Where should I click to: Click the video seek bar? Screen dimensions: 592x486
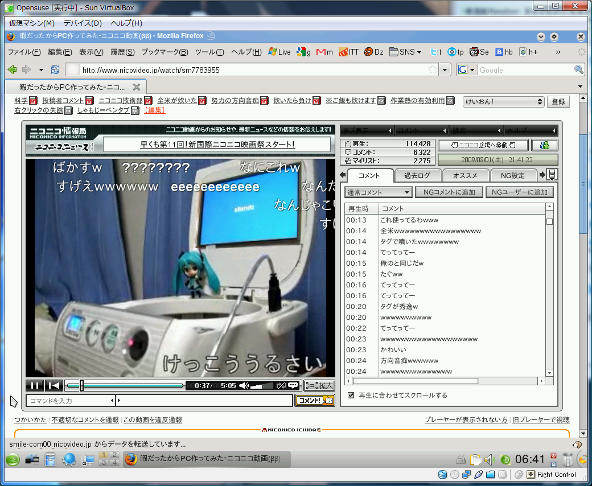pyautogui.click(x=125, y=385)
